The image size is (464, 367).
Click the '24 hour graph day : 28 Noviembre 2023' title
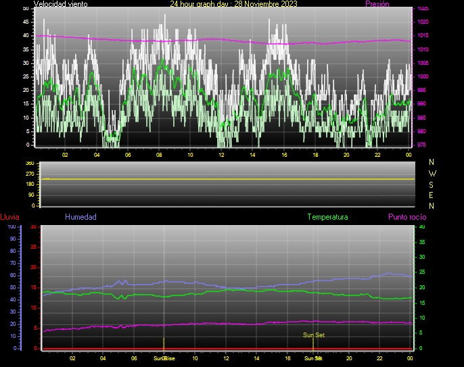pos(233,4)
